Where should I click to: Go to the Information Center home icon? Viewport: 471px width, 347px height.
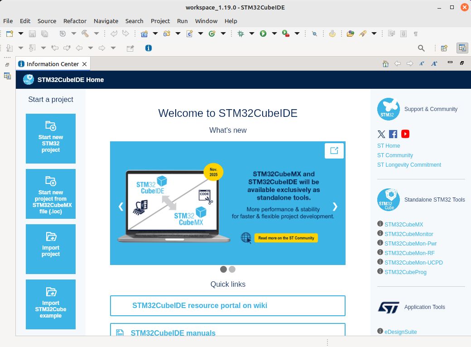click(386, 64)
